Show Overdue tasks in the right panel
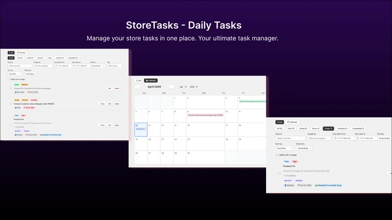Image resolution: width=392 pixels, height=220 pixels. pyautogui.click(x=342, y=129)
